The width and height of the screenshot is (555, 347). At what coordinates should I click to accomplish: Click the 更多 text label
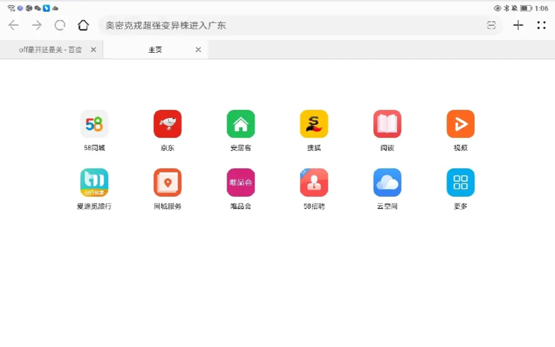point(461,206)
